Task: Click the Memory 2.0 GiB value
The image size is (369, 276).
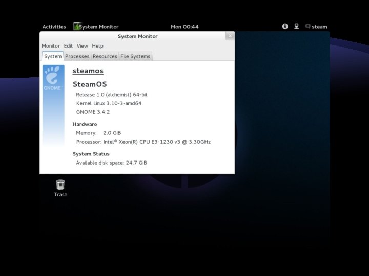Action: pos(112,133)
